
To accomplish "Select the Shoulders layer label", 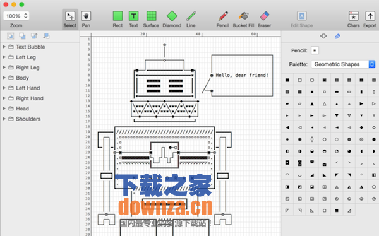I will point(28,119).
